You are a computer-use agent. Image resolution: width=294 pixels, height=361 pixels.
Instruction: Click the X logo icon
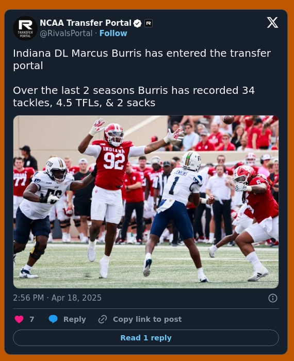272,23
